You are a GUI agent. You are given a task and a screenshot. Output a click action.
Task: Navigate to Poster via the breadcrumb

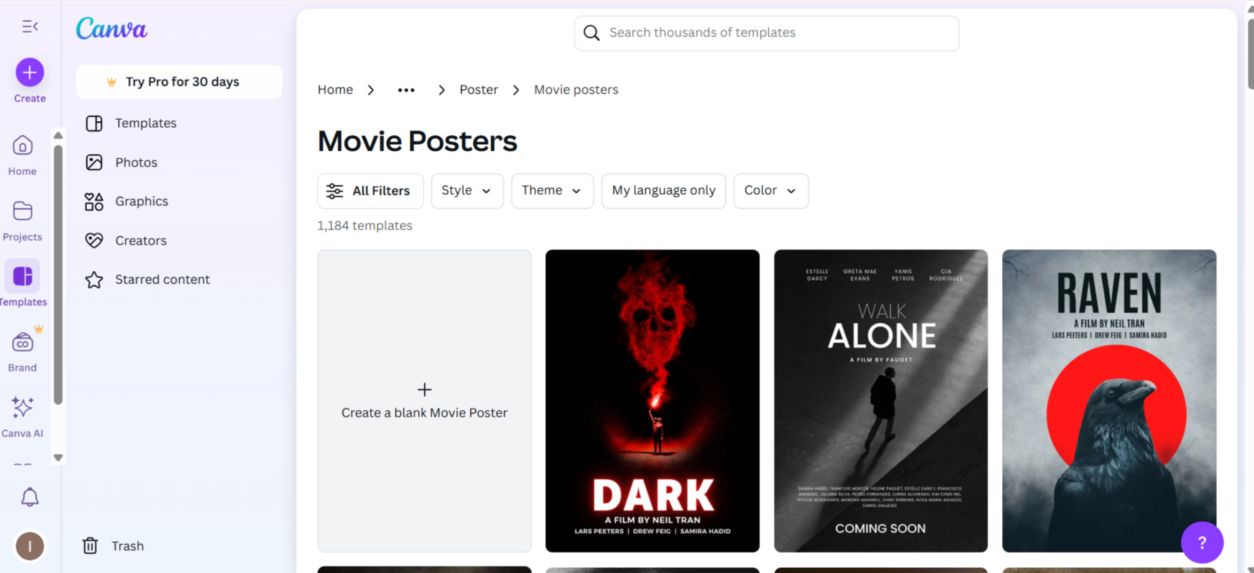478,89
